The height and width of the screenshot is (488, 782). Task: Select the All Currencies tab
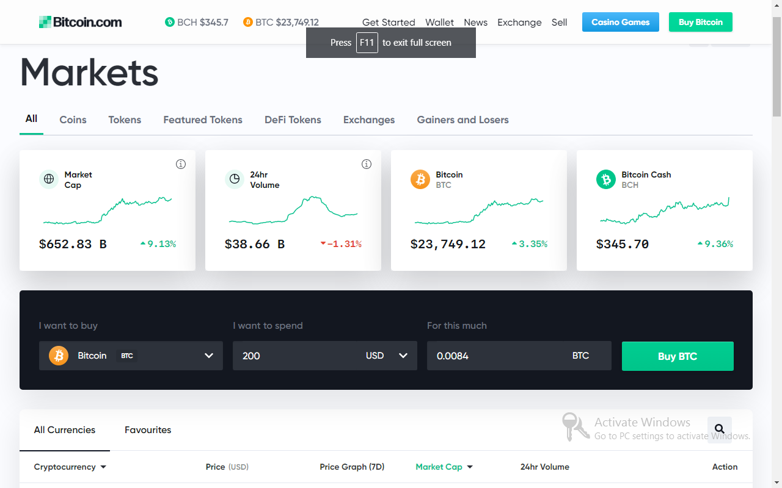pyautogui.click(x=65, y=430)
